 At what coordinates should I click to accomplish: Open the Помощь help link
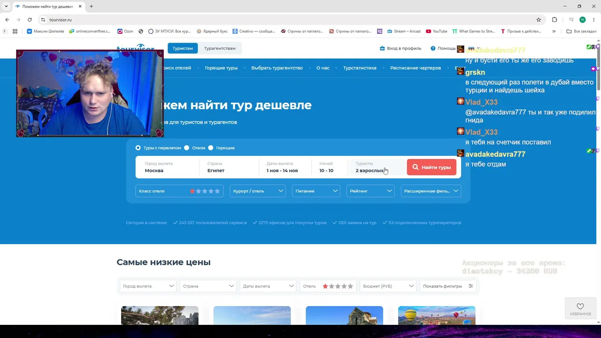(443, 48)
